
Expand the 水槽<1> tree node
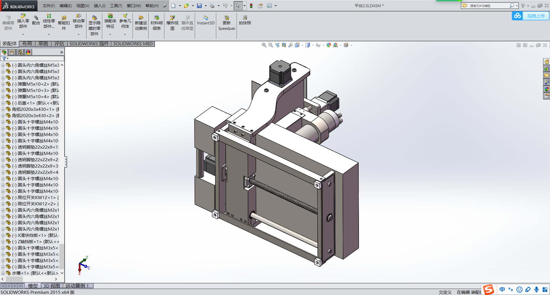point(3,273)
